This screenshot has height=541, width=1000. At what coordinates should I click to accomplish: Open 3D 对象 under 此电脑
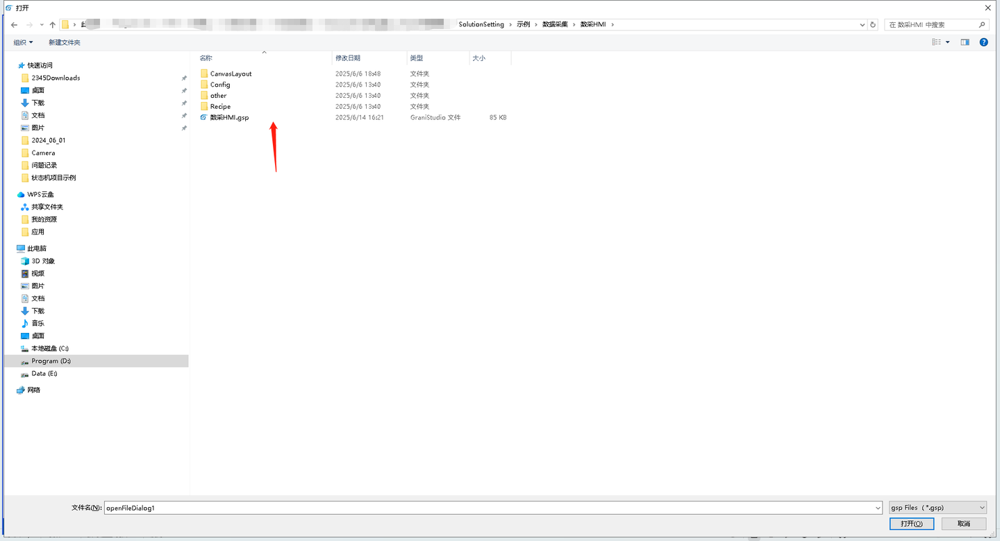coord(43,261)
